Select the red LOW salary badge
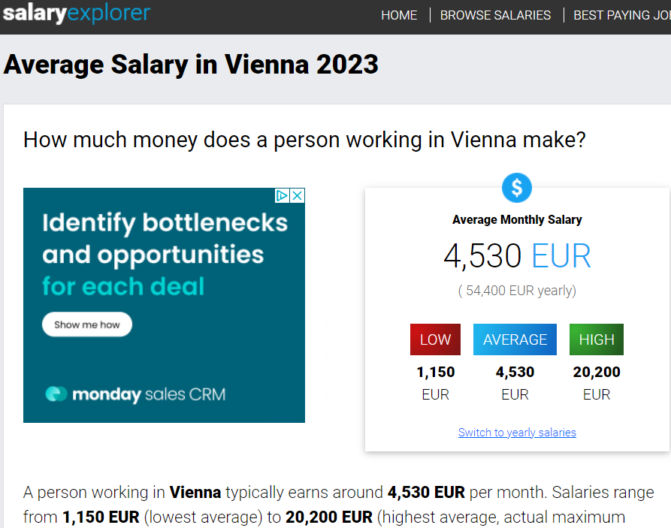Screen dimensions: 671x528 click(x=435, y=339)
